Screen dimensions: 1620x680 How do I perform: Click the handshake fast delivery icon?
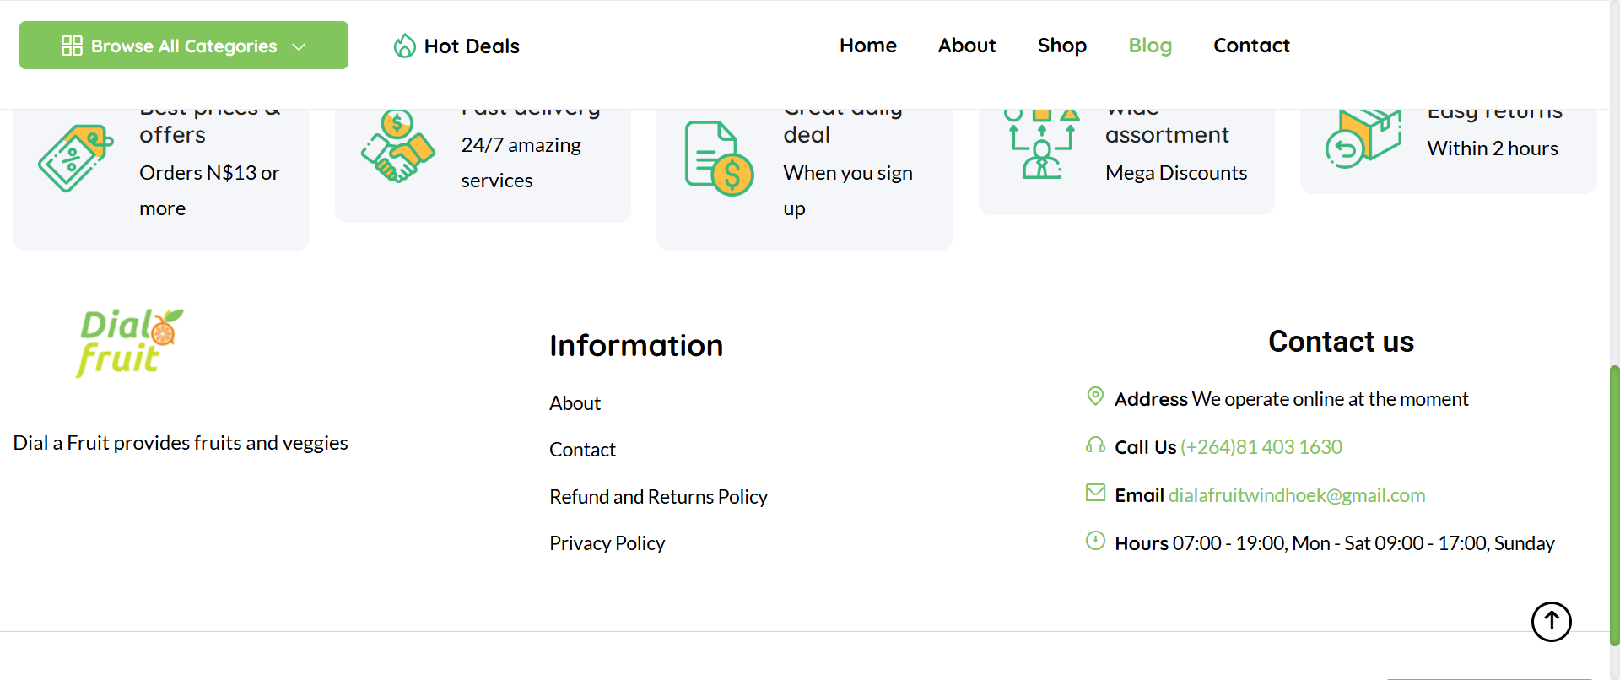point(397,147)
